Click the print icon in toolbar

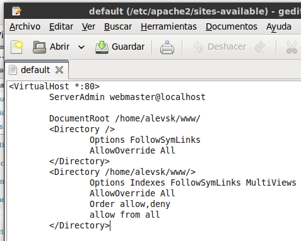(167, 47)
